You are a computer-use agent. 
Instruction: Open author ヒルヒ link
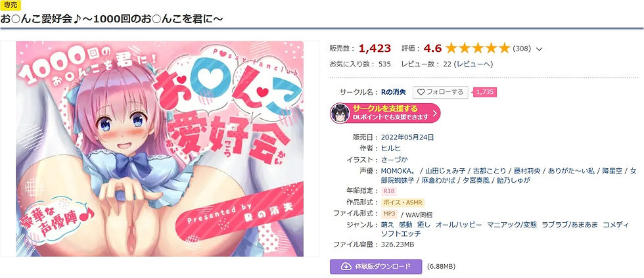(390, 149)
